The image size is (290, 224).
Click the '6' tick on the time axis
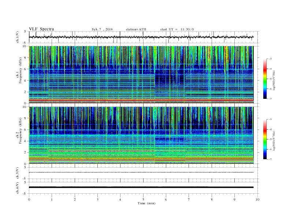pyautogui.click(x=166, y=199)
